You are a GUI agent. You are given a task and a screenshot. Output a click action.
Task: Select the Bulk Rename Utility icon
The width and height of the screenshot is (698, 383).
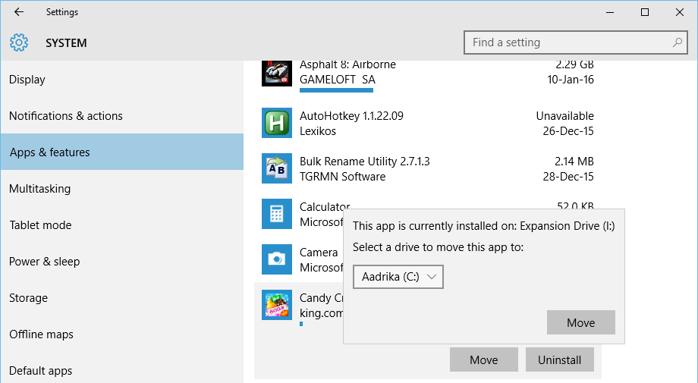[x=276, y=168]
